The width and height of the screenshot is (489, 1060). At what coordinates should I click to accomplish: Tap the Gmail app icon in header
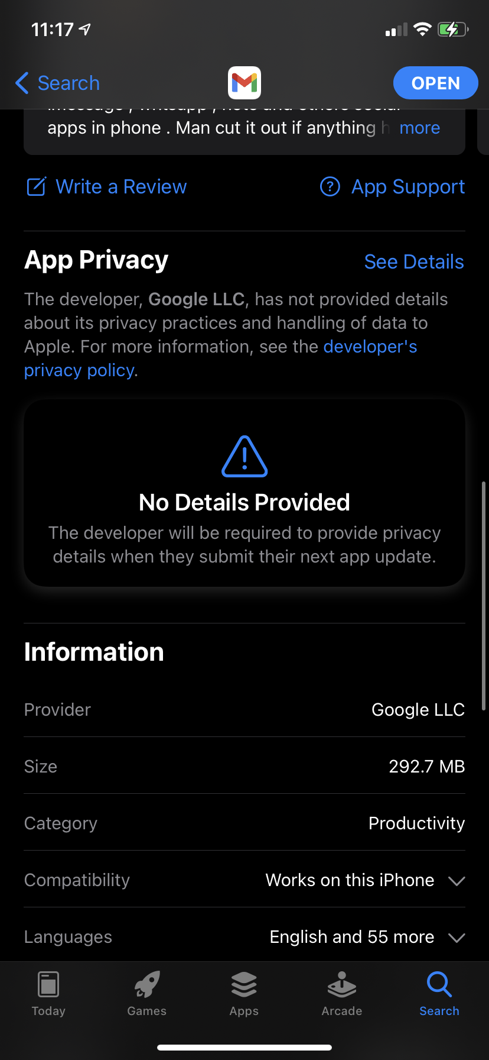pos(244,83)
